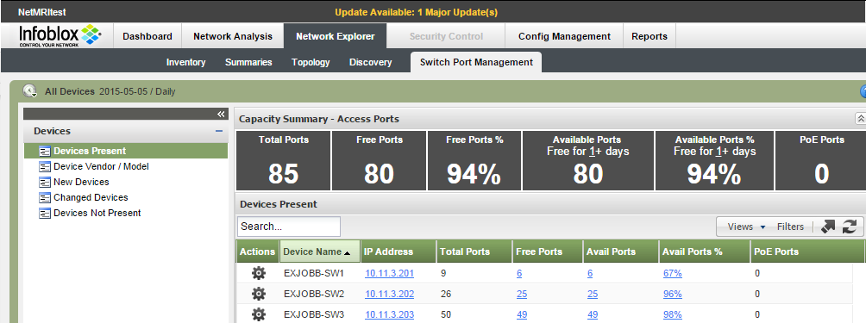Open the free ports link for EXJOBB-SW2
This screenshot has height=323, width=866.
(522, 295)
